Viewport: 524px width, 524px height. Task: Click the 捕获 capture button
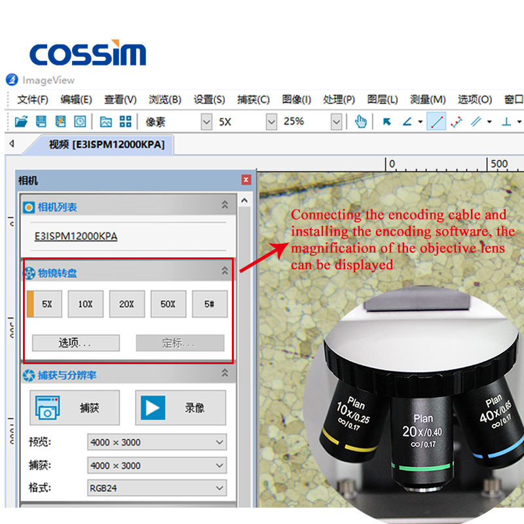(x=75, y=407)
